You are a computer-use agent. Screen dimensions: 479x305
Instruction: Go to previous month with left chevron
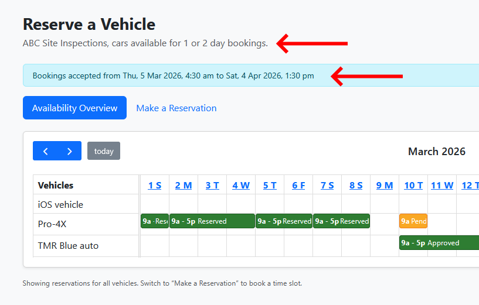point(45,151)
